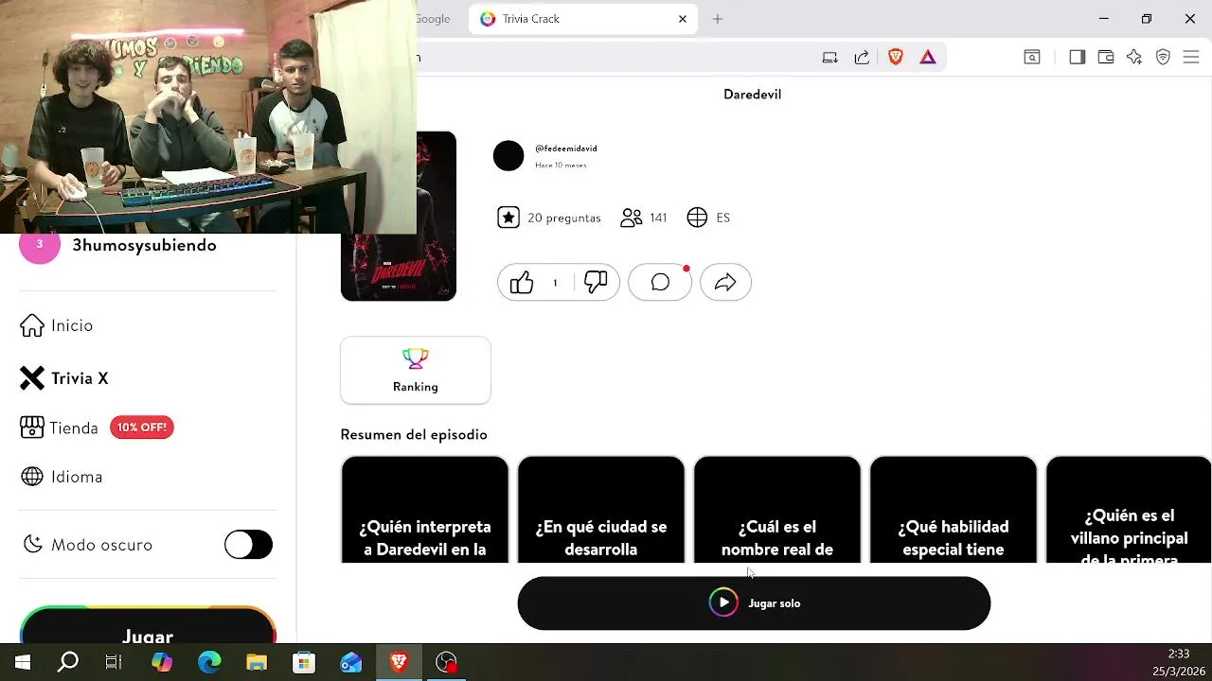Open the browser main hamburger menu
Viewport: 1212px width, 681px height.
[1191, 58]
